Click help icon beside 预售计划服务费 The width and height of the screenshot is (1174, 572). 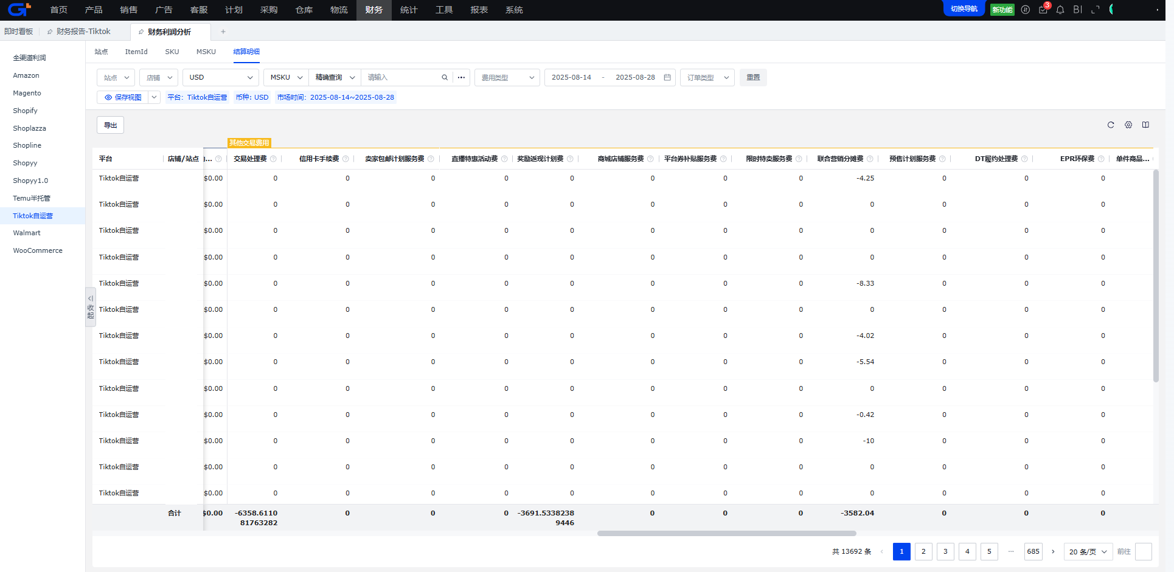coord(942,159)
